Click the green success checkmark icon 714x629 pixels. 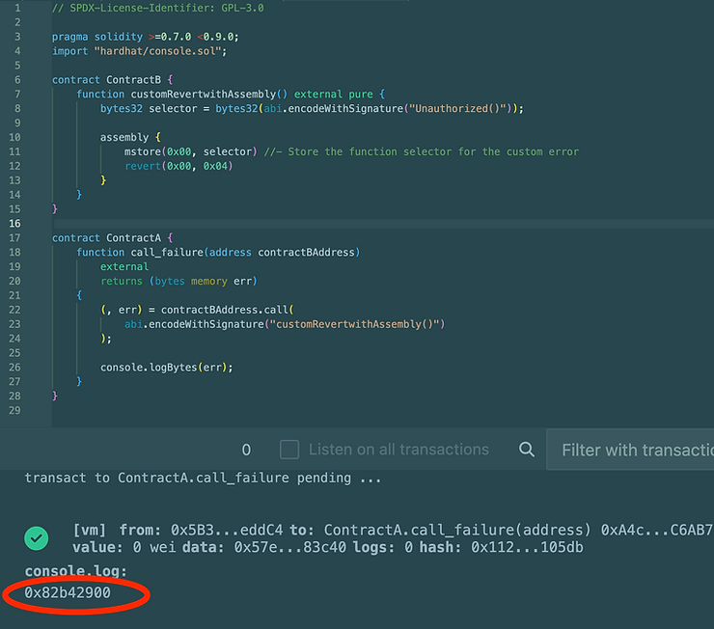pyautogui.click(x=37, y=537)
